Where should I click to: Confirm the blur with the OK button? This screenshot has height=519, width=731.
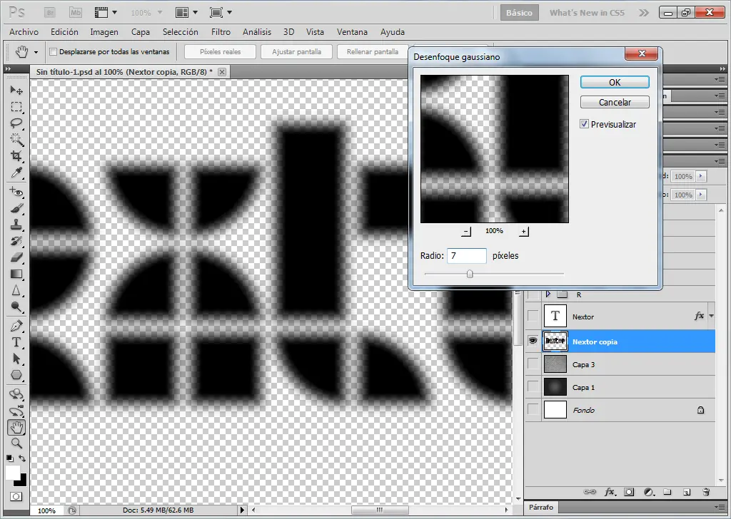tap(614, 82)
